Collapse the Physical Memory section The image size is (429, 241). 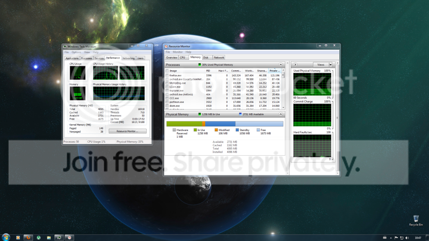281,114
